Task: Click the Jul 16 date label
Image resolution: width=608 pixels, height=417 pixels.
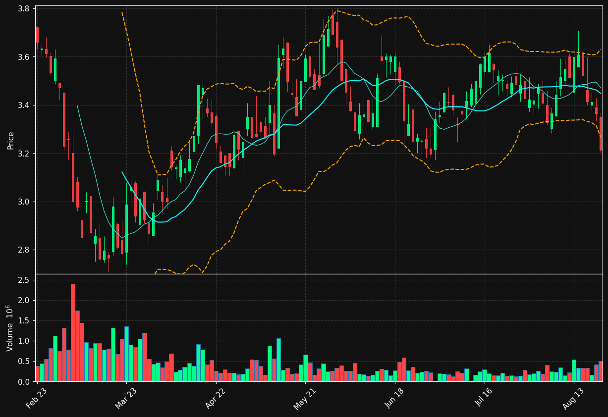Action: tap(484, 399)
